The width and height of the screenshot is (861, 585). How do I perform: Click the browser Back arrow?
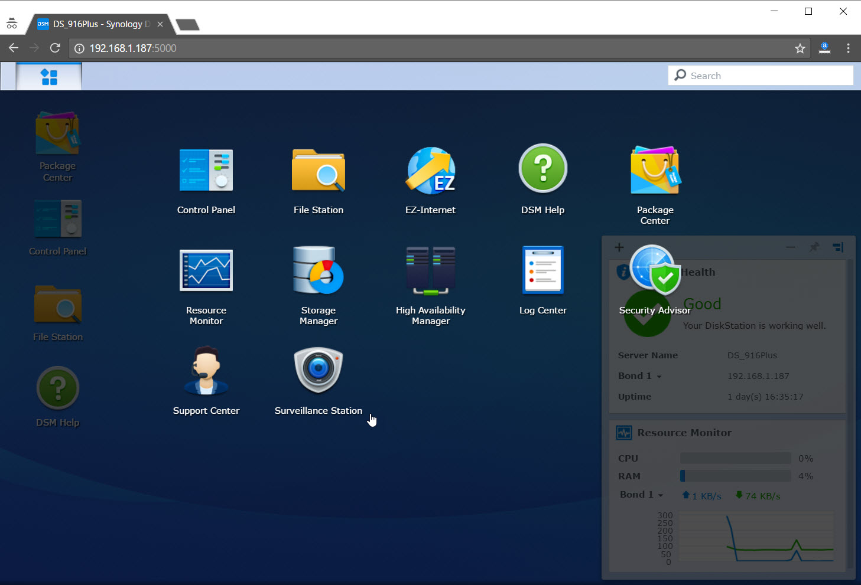14,48
